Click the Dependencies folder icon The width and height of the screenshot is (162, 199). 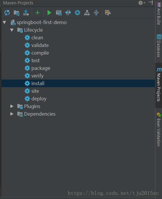20,114
